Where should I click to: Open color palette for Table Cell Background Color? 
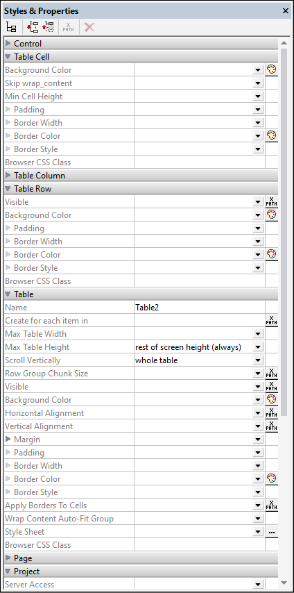[x=271, y=70]
